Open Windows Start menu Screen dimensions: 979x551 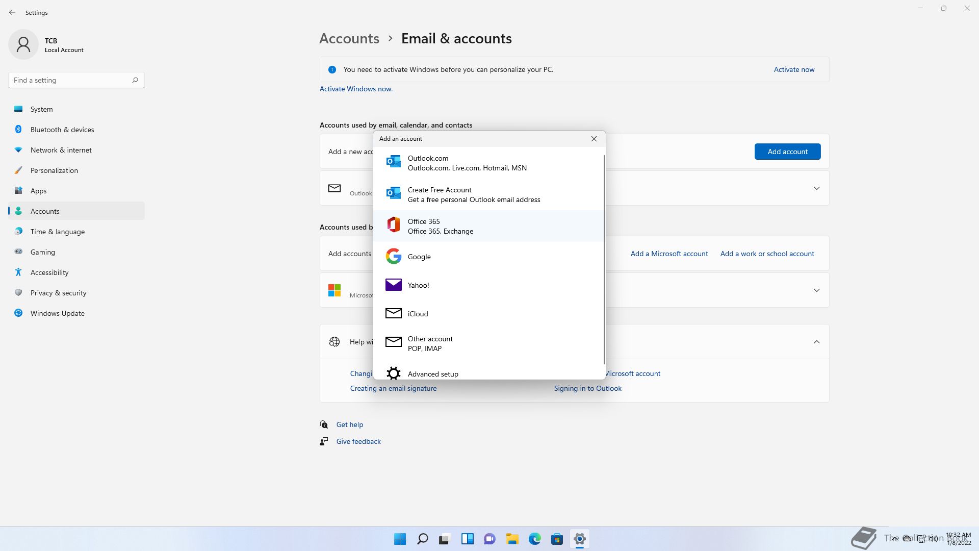coord(400,539)
